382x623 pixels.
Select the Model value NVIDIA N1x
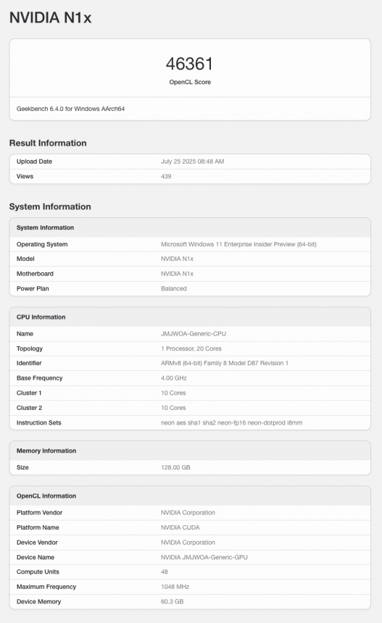coord(177,259)
